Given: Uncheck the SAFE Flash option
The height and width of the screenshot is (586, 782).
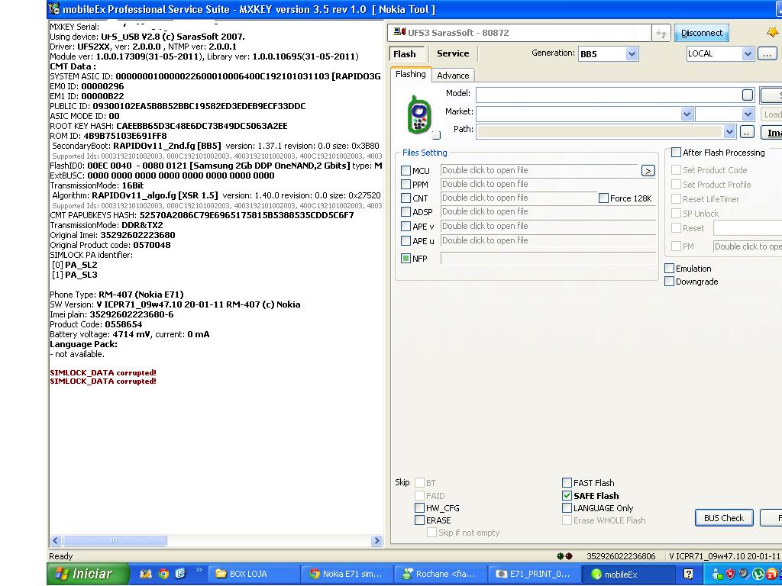Looking at the screenshot, I should pyautogui.click(x=567, y=496).
